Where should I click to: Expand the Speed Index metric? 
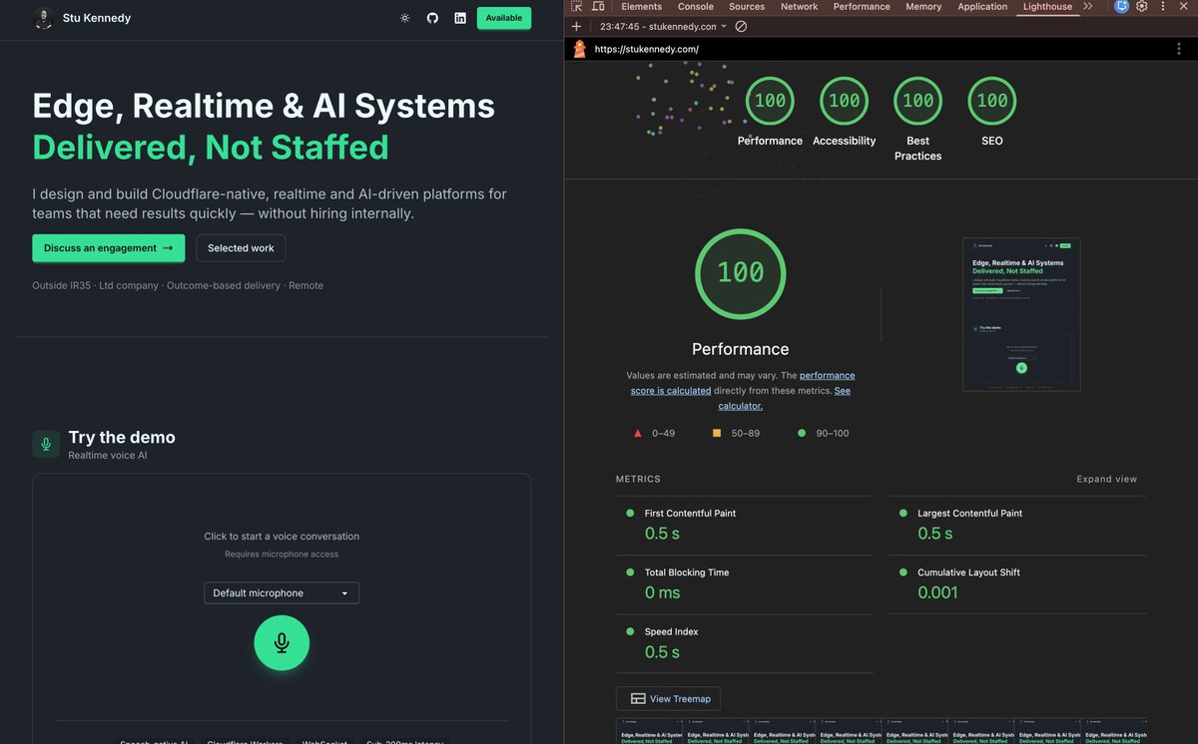click(744, 644)
